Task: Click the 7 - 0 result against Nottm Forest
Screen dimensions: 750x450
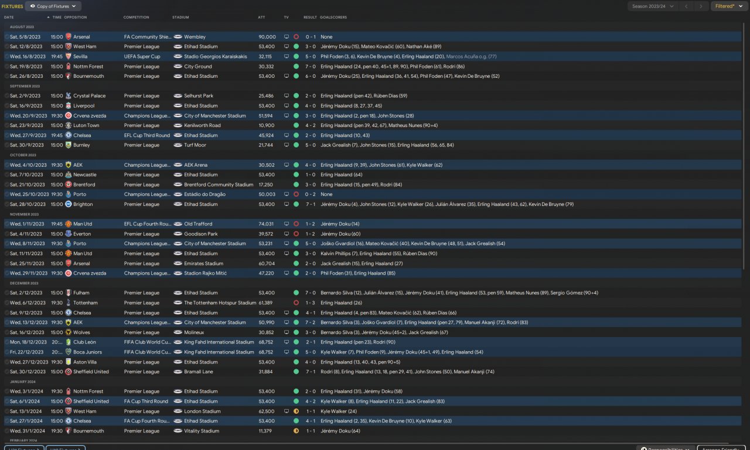Action: pyautogui.click(x=311, y=67)
